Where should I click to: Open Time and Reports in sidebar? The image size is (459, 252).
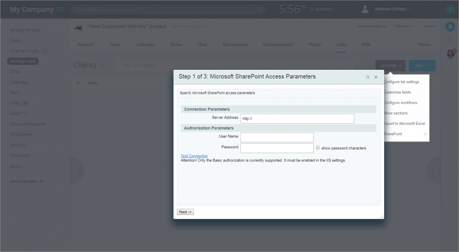point(28,124)
